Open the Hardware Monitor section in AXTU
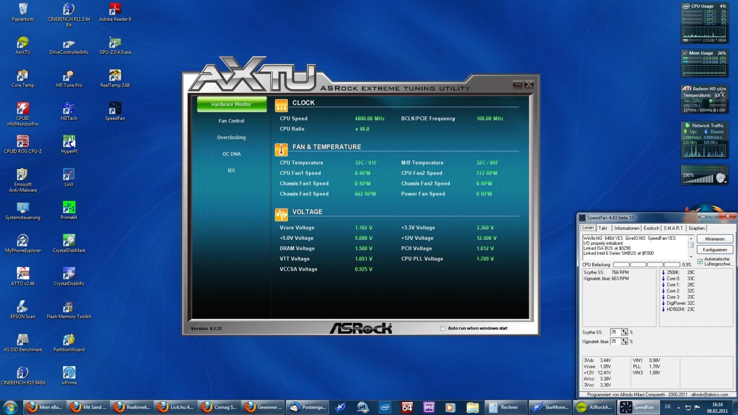This screenshot has width=738, height=415. click(232, 104)
